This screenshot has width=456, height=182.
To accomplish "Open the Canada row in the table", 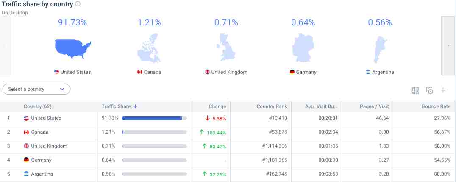I will tap(40, 132).
